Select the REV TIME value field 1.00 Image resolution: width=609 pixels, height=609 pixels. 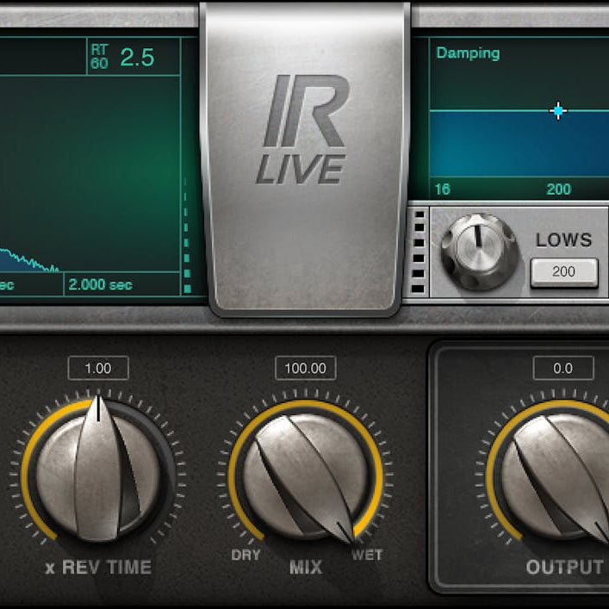pos(98,368)
